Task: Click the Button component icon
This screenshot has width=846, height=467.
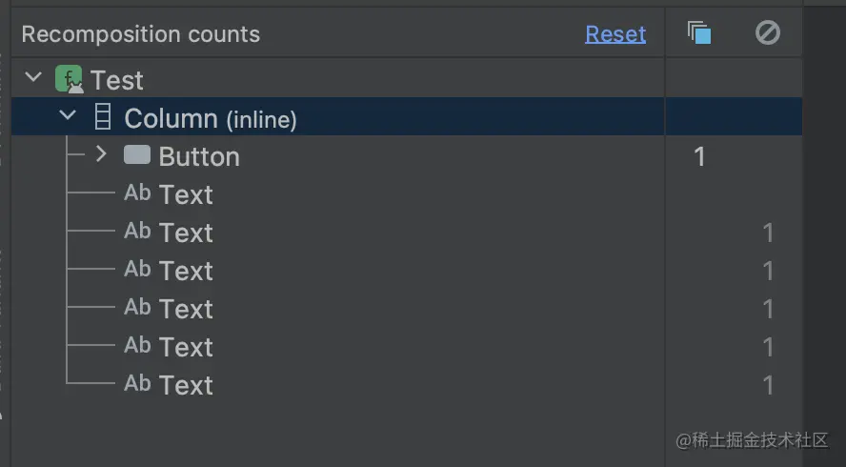Action: click(137, 155)
